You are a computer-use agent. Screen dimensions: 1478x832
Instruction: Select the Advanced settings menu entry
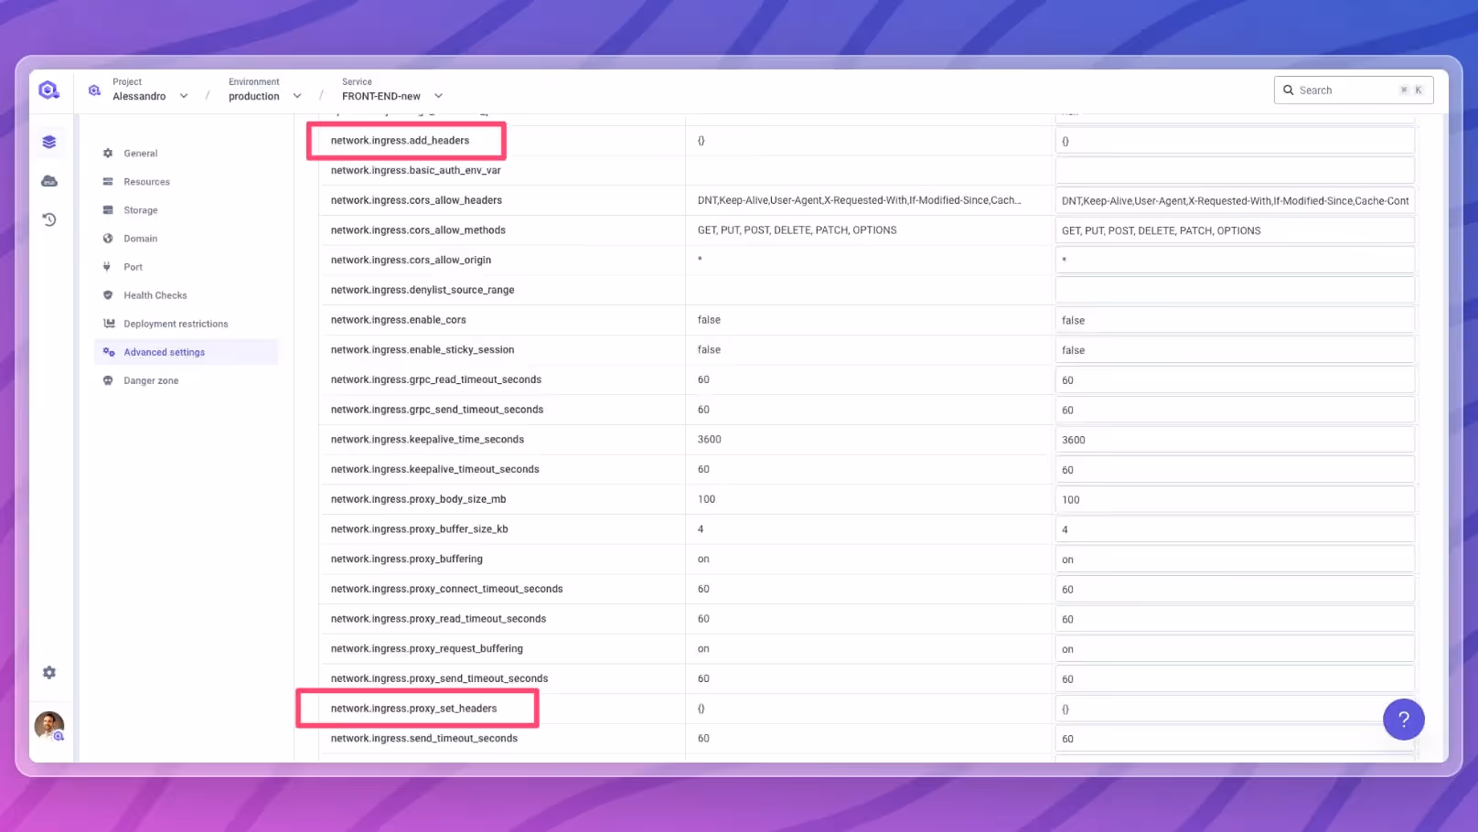click(165, 352)
